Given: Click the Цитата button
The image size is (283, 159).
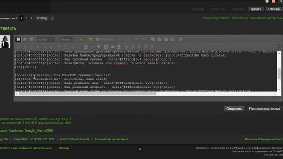Looking at the screenshot, I should pyautogui.click(x=256, y=9).
